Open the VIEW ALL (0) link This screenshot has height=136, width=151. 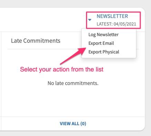click(x=73, y=124)
